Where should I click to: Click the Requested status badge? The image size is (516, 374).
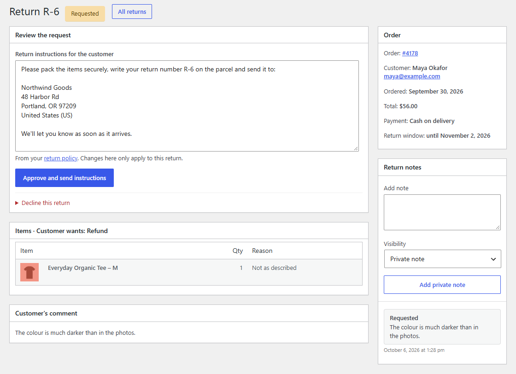[x=85, y=13]
